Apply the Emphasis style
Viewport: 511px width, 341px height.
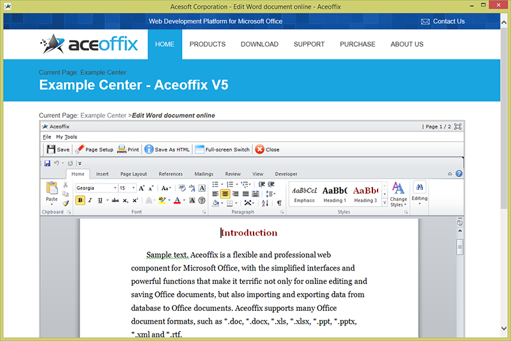(x=305, y=194)
